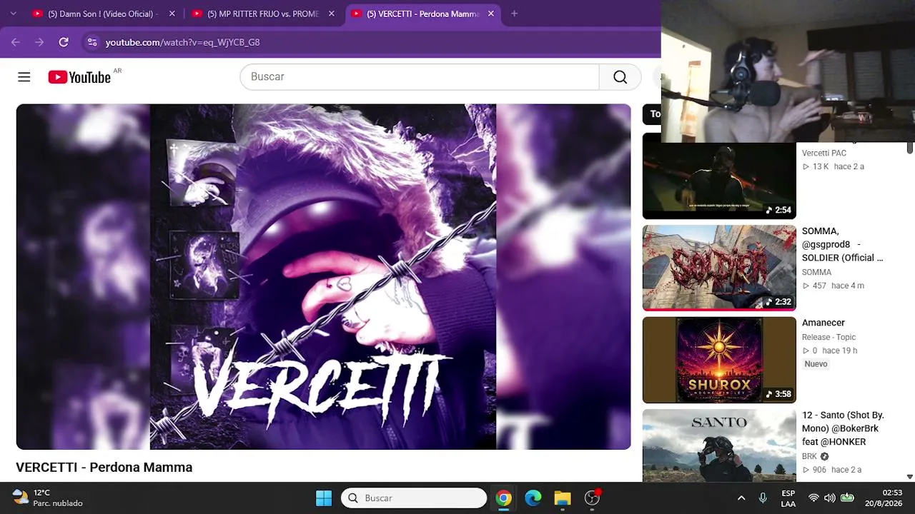Go forward with the browser forward arrow

pyautogui.click(x=39, y=42)
